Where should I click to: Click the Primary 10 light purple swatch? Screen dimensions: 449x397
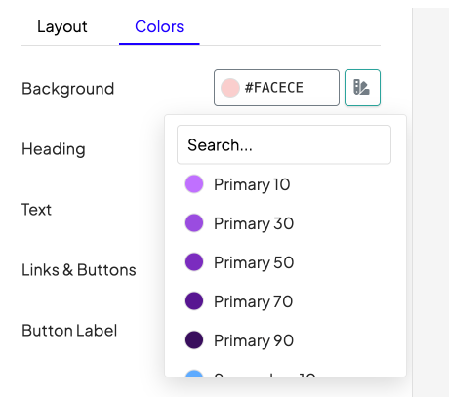(194, 184)
